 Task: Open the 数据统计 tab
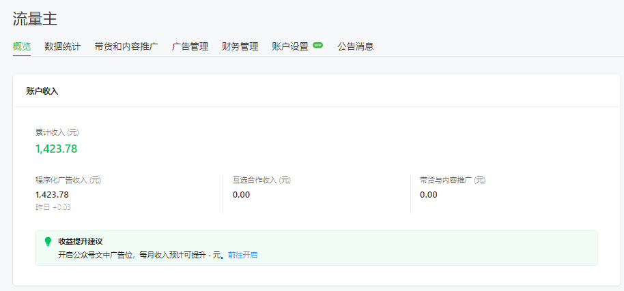pos(63,46)
